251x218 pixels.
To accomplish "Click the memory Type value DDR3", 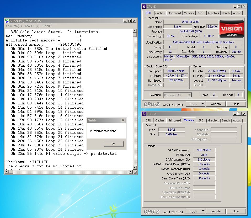I will tap(172, 130).
